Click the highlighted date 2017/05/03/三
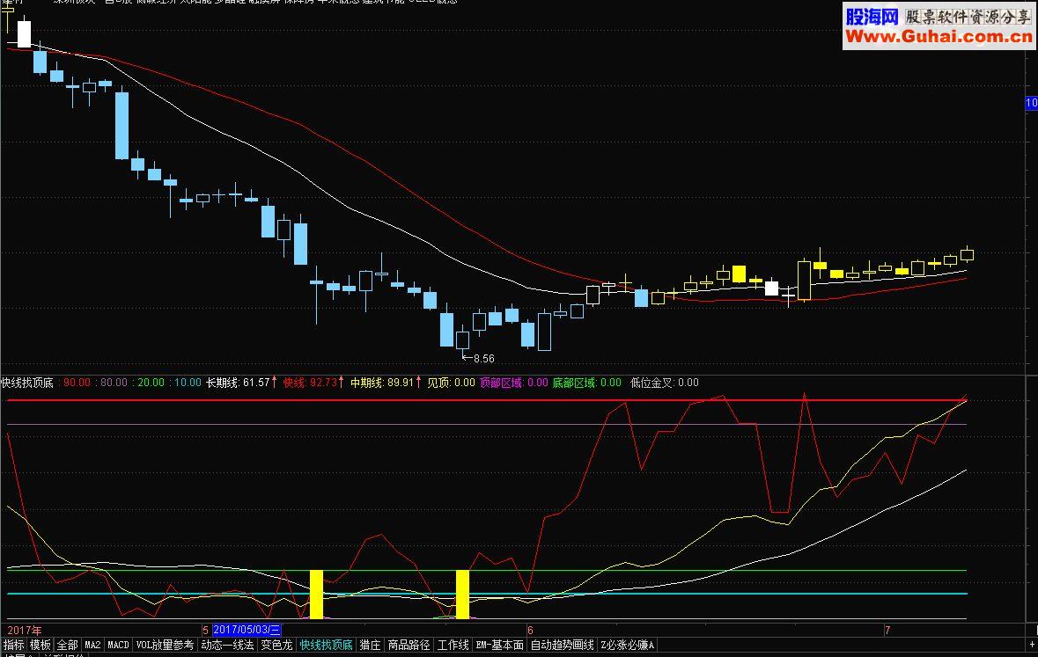Viewport: 1038px width, 657px height. pyautogui.click(x=247, y=630)
